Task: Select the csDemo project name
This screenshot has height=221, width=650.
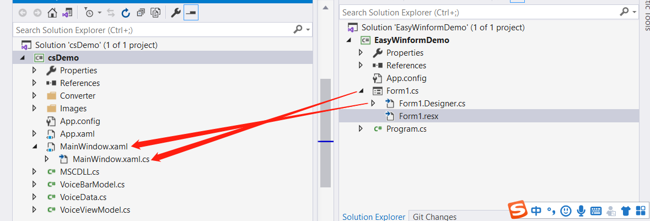Action: click(63, 58)
